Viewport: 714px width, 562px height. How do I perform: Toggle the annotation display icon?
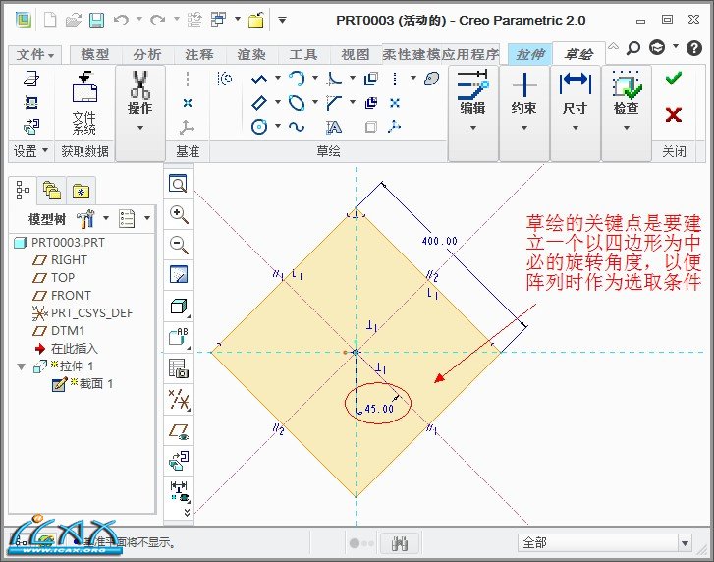pos(179,337)
